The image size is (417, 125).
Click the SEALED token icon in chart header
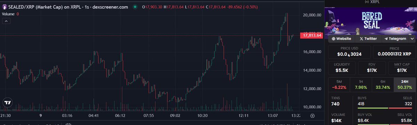coord(4,7)
